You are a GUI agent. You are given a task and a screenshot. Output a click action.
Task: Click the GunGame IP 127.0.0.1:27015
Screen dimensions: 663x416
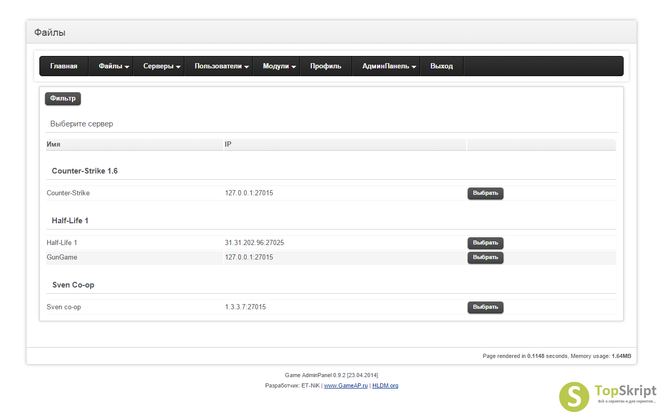tap(249, 257)
